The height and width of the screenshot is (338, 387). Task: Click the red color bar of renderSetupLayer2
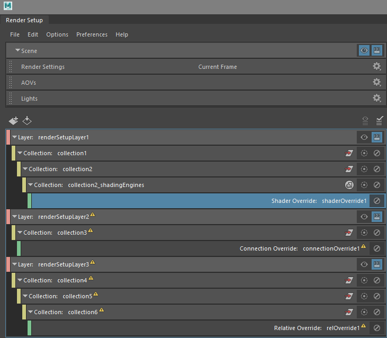pyautogui.click(x=8, y=217)
